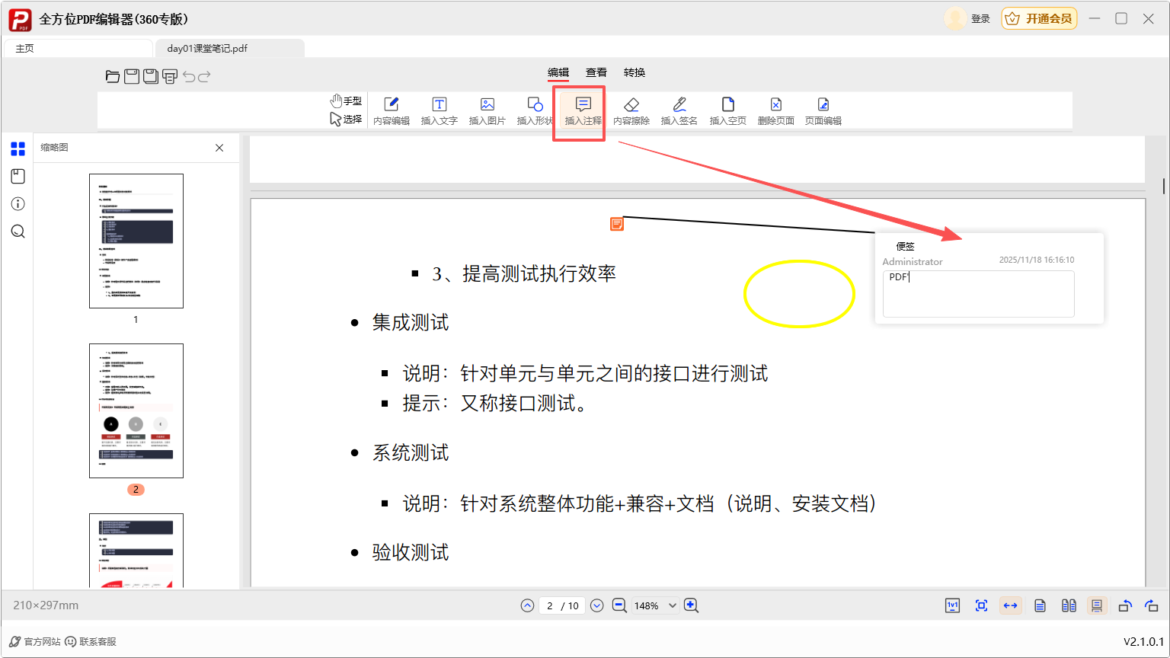Click the 删除页面 delete page icon
The height and width of the screenshot is (658, 1170).
click(775, 110)
